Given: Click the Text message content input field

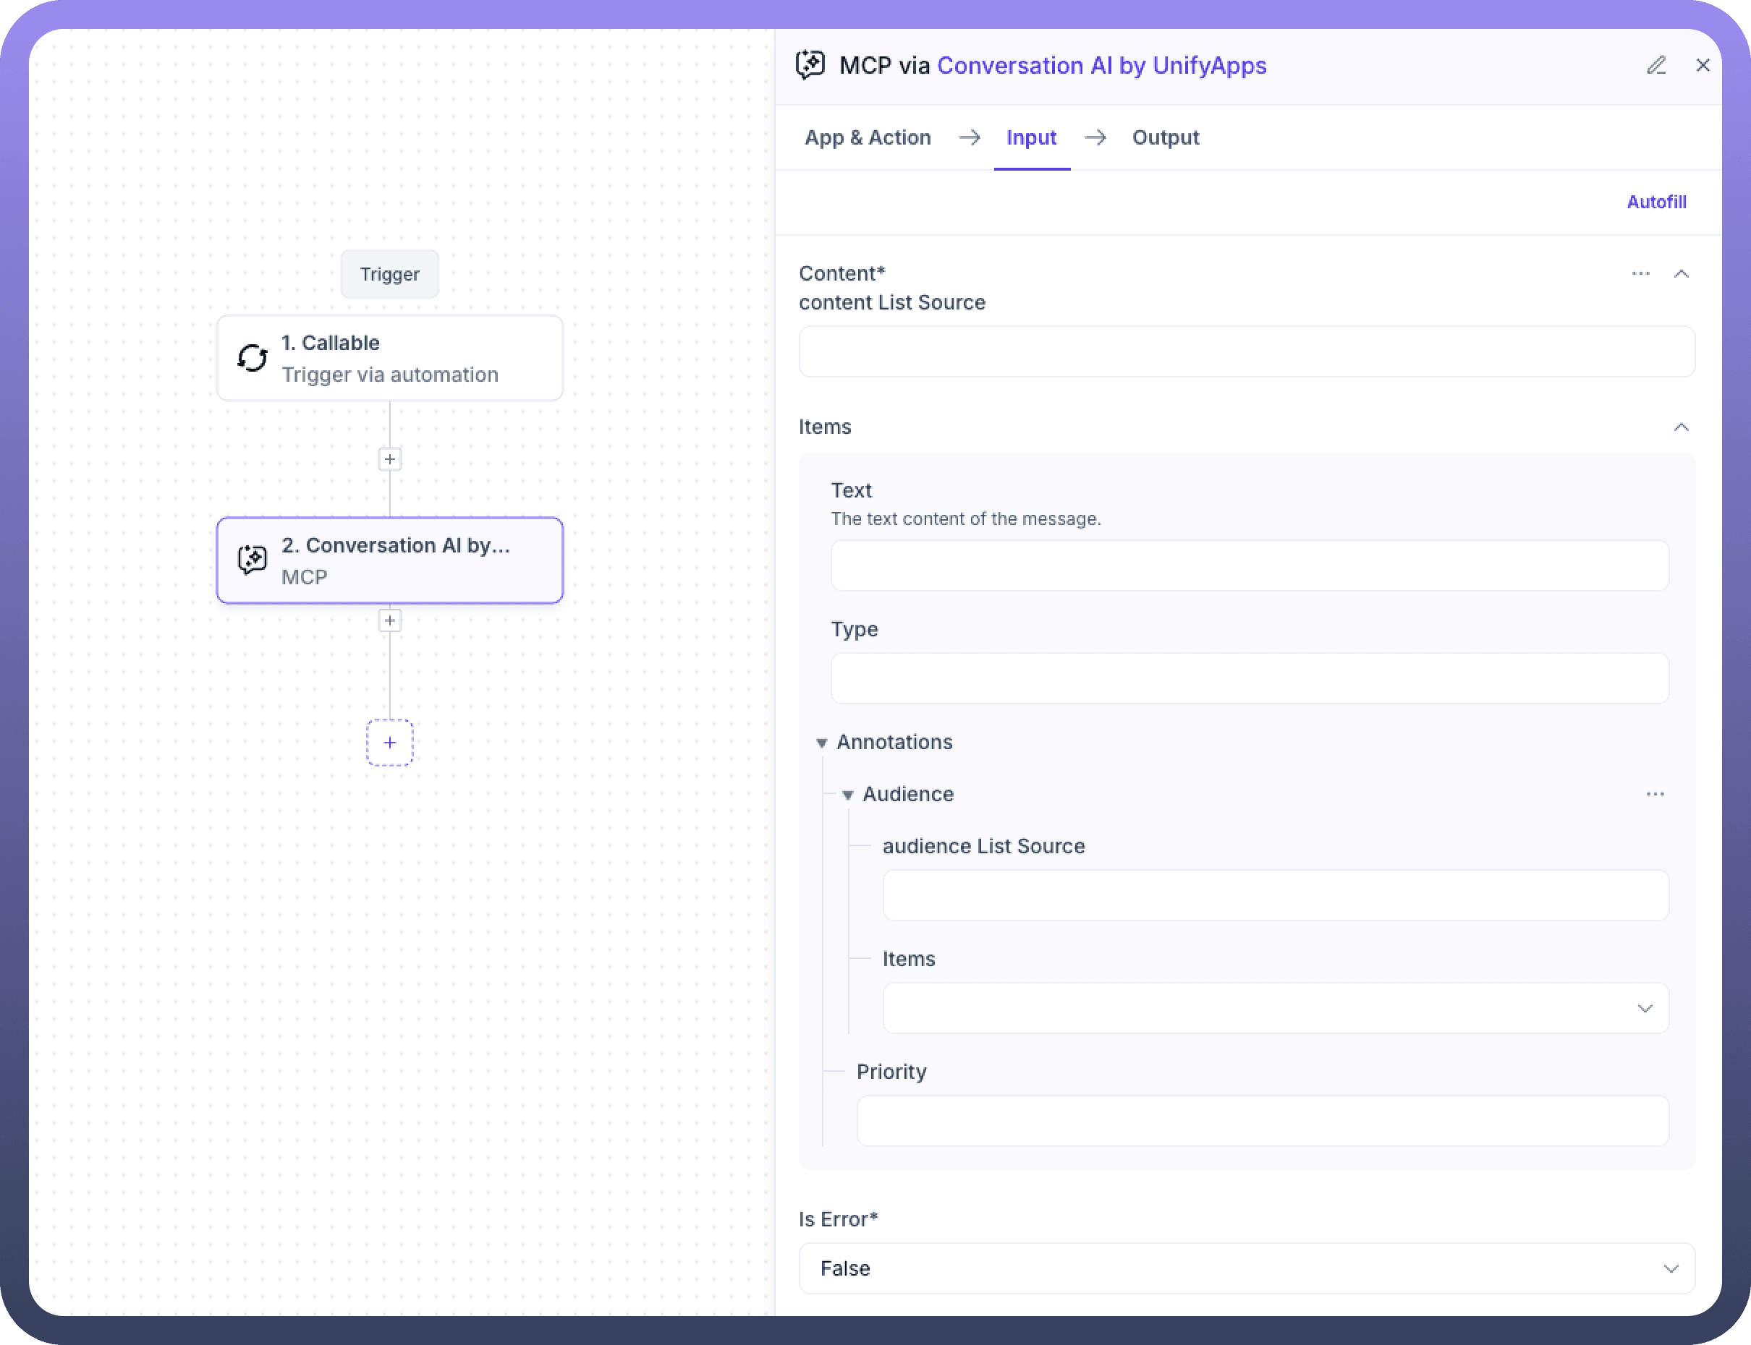Looking at the screenshot, I should [1250, 566].
